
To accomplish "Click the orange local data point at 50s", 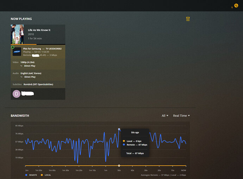I will pos(119,166).
